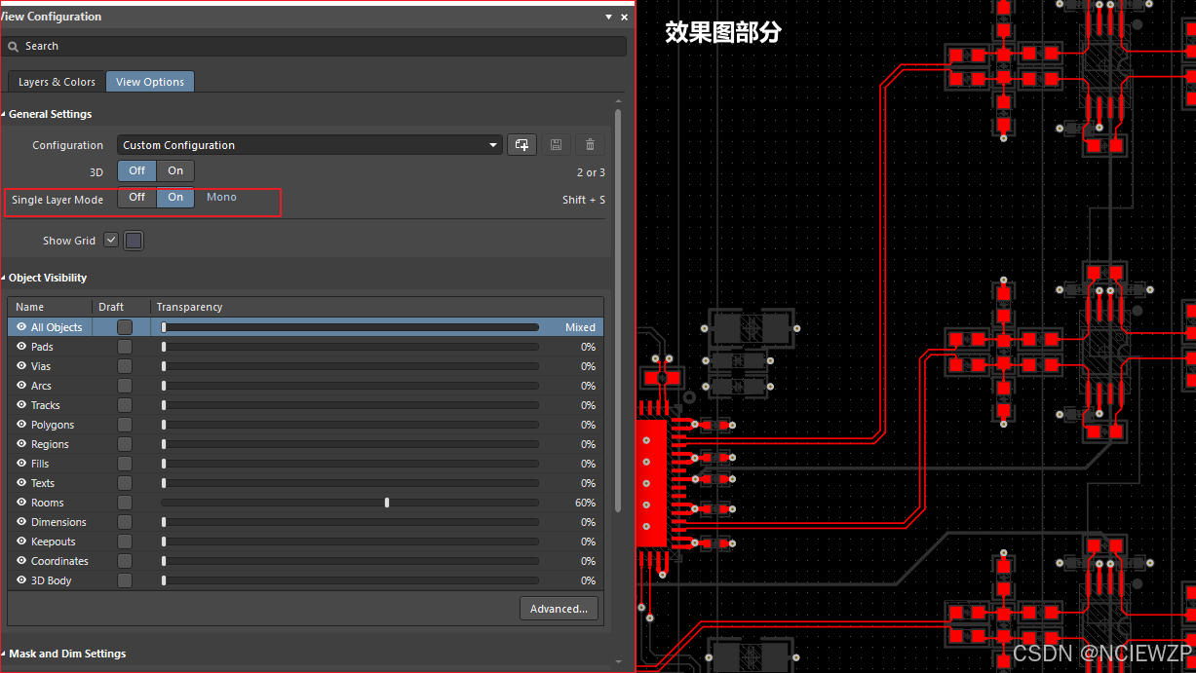The width and height of the screenshot is (1196, 673).
Task: Hide Vias using the eye icon
Action: tap(21, 366)
